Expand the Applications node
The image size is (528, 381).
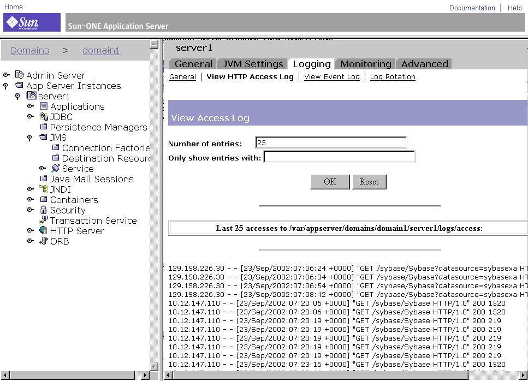click(31, 106)
